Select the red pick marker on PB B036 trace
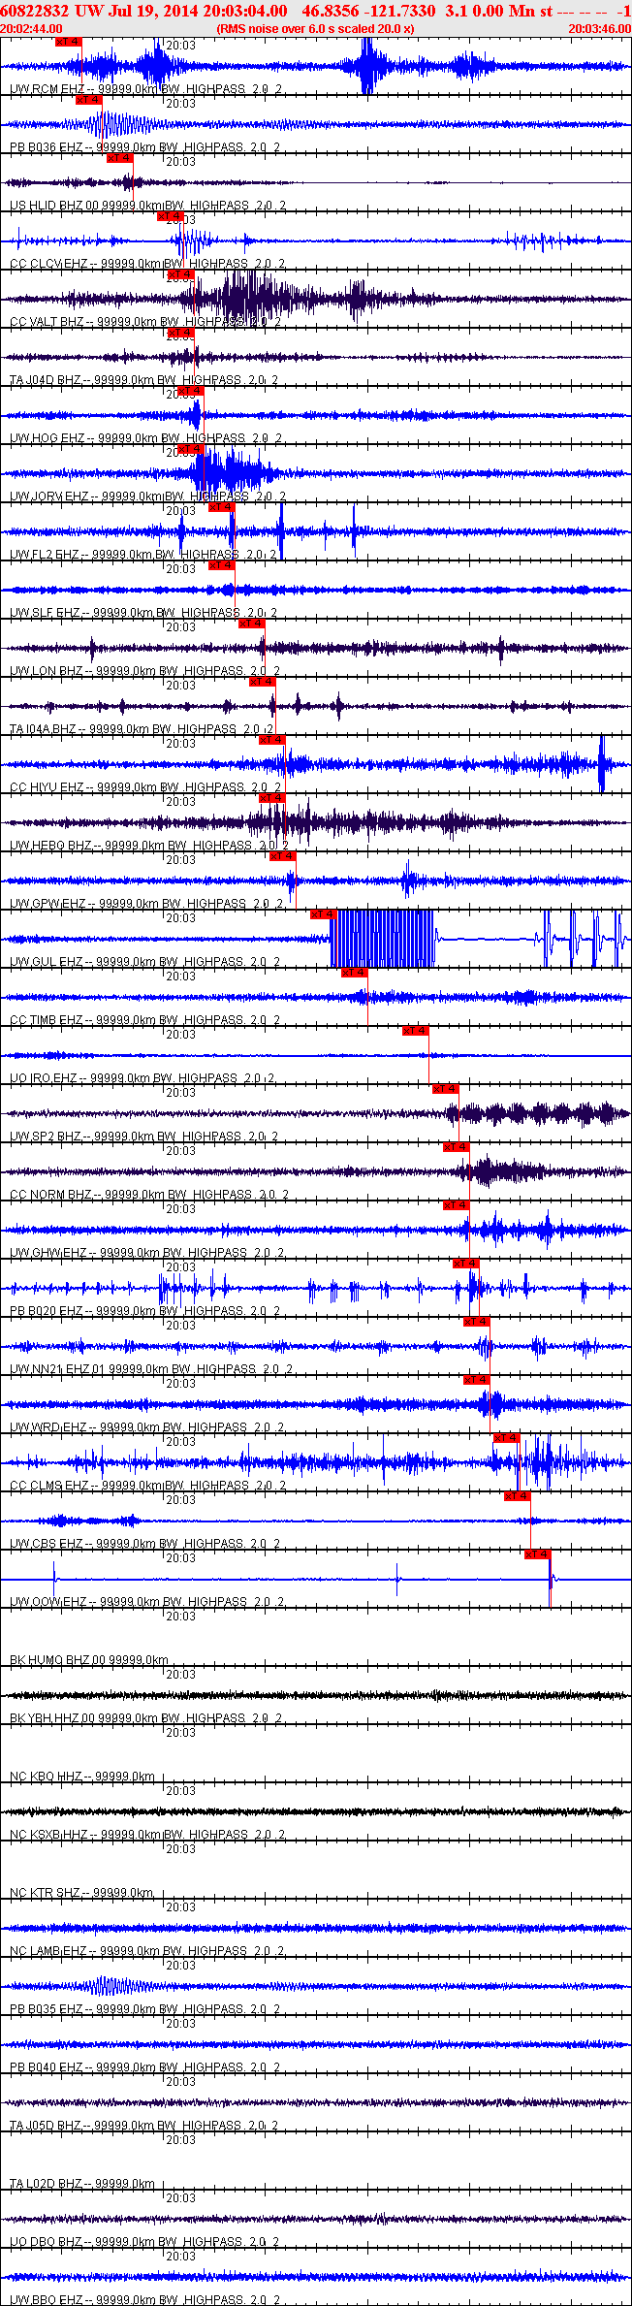This screenshot has width=632, height=2306. tap(88, 100)
